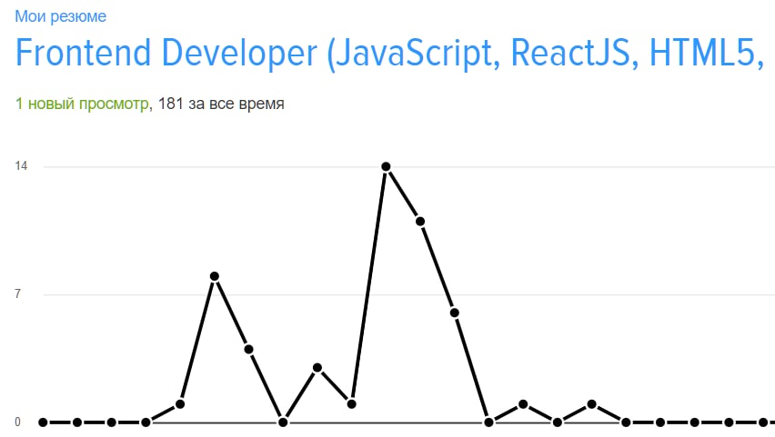Click the chart point at 11 views
This screenshot has width=775, height=437.
tap(420, 222)
